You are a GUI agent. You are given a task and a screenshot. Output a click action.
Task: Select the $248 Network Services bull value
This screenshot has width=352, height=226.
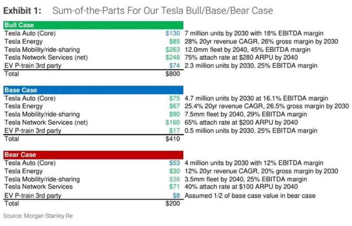pos(173,58)
